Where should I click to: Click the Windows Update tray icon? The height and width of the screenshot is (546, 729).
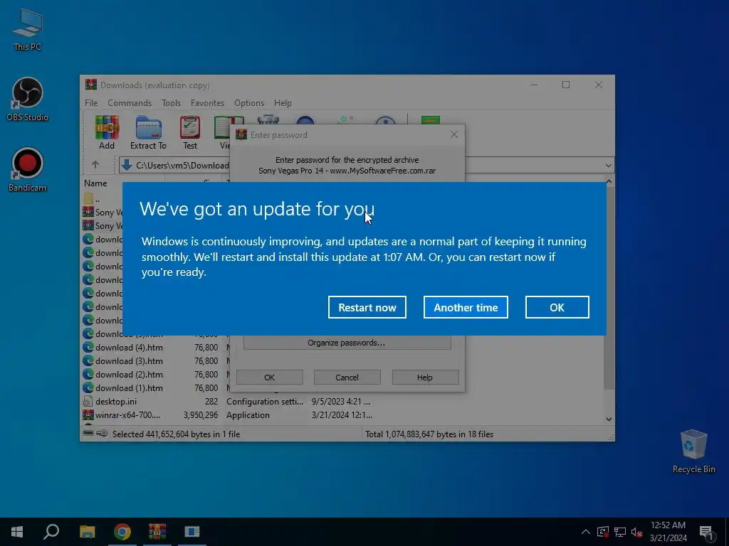603,532
